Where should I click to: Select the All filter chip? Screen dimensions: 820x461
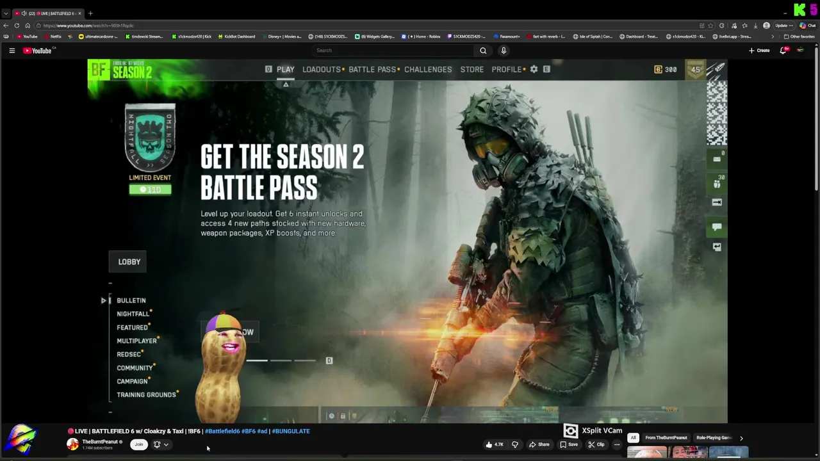tap(633, 438)
